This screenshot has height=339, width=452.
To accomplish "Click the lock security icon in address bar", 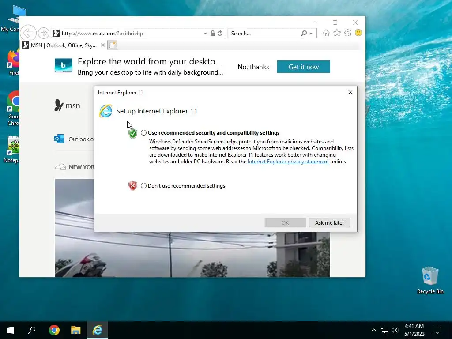I will pyautogui.click(x=213, y=33).
